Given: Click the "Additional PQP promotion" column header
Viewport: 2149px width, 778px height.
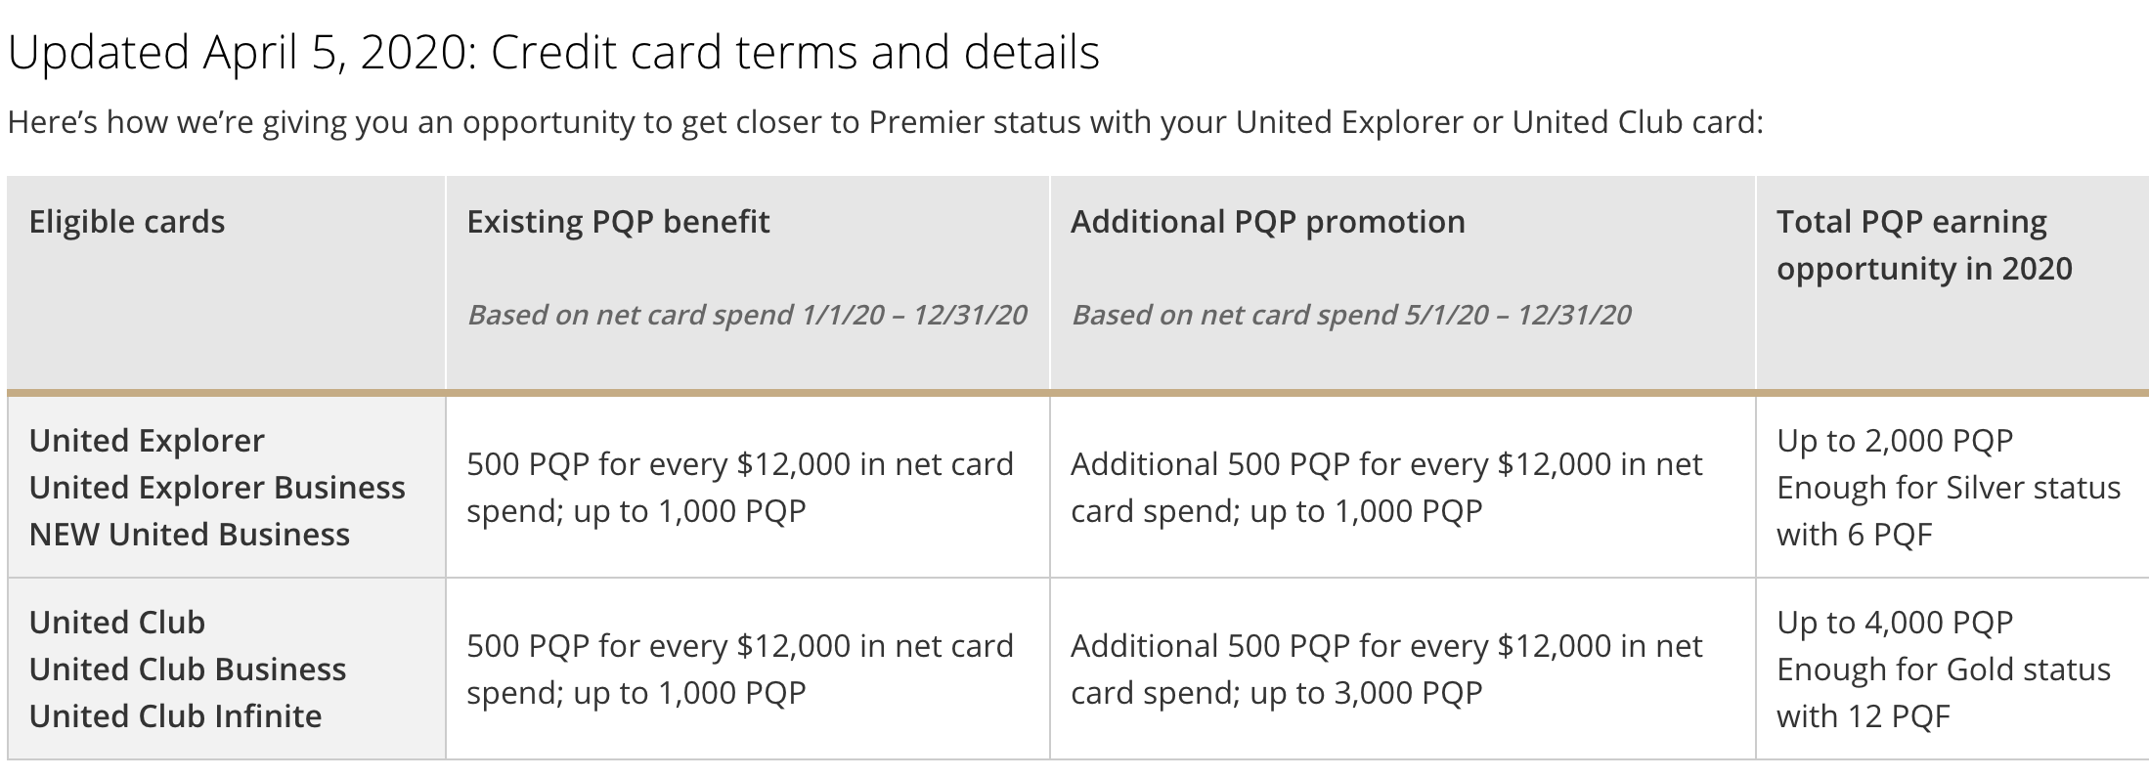Looking at the screenshot, I should point(1267,222).
